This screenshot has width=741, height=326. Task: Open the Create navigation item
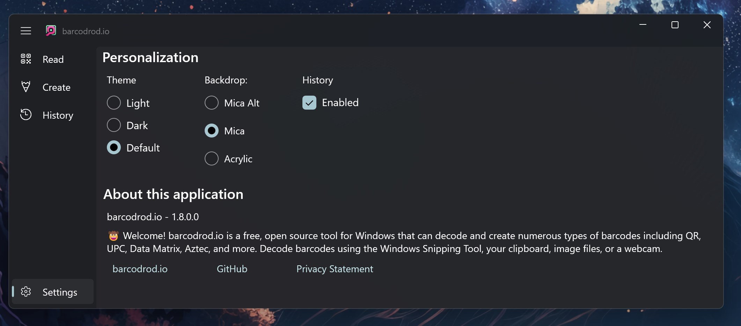(56, 87)
